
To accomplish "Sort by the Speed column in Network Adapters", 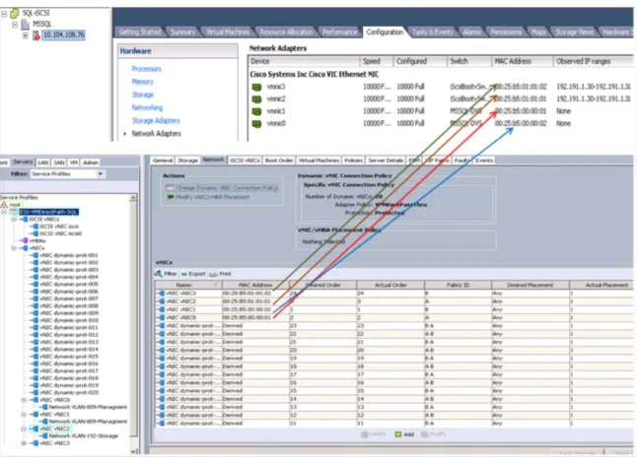I will click(377, 62).
